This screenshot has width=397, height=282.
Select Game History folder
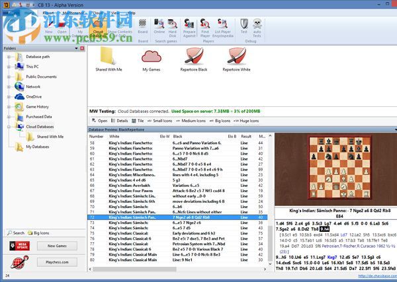point(37,106)
